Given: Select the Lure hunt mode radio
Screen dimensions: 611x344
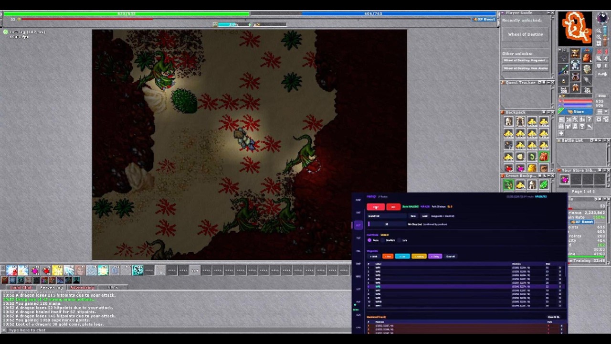Looking at the screenshot, I should click(400, 240).
